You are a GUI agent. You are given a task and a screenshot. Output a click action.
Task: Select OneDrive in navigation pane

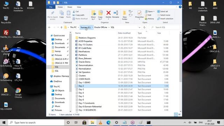(57, 81)
